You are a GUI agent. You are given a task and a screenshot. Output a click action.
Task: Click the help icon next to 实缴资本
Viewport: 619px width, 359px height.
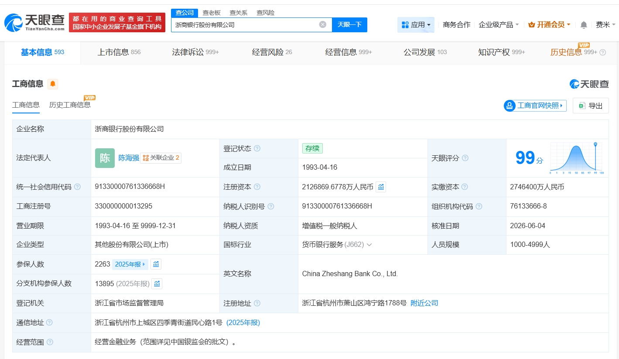465,187
